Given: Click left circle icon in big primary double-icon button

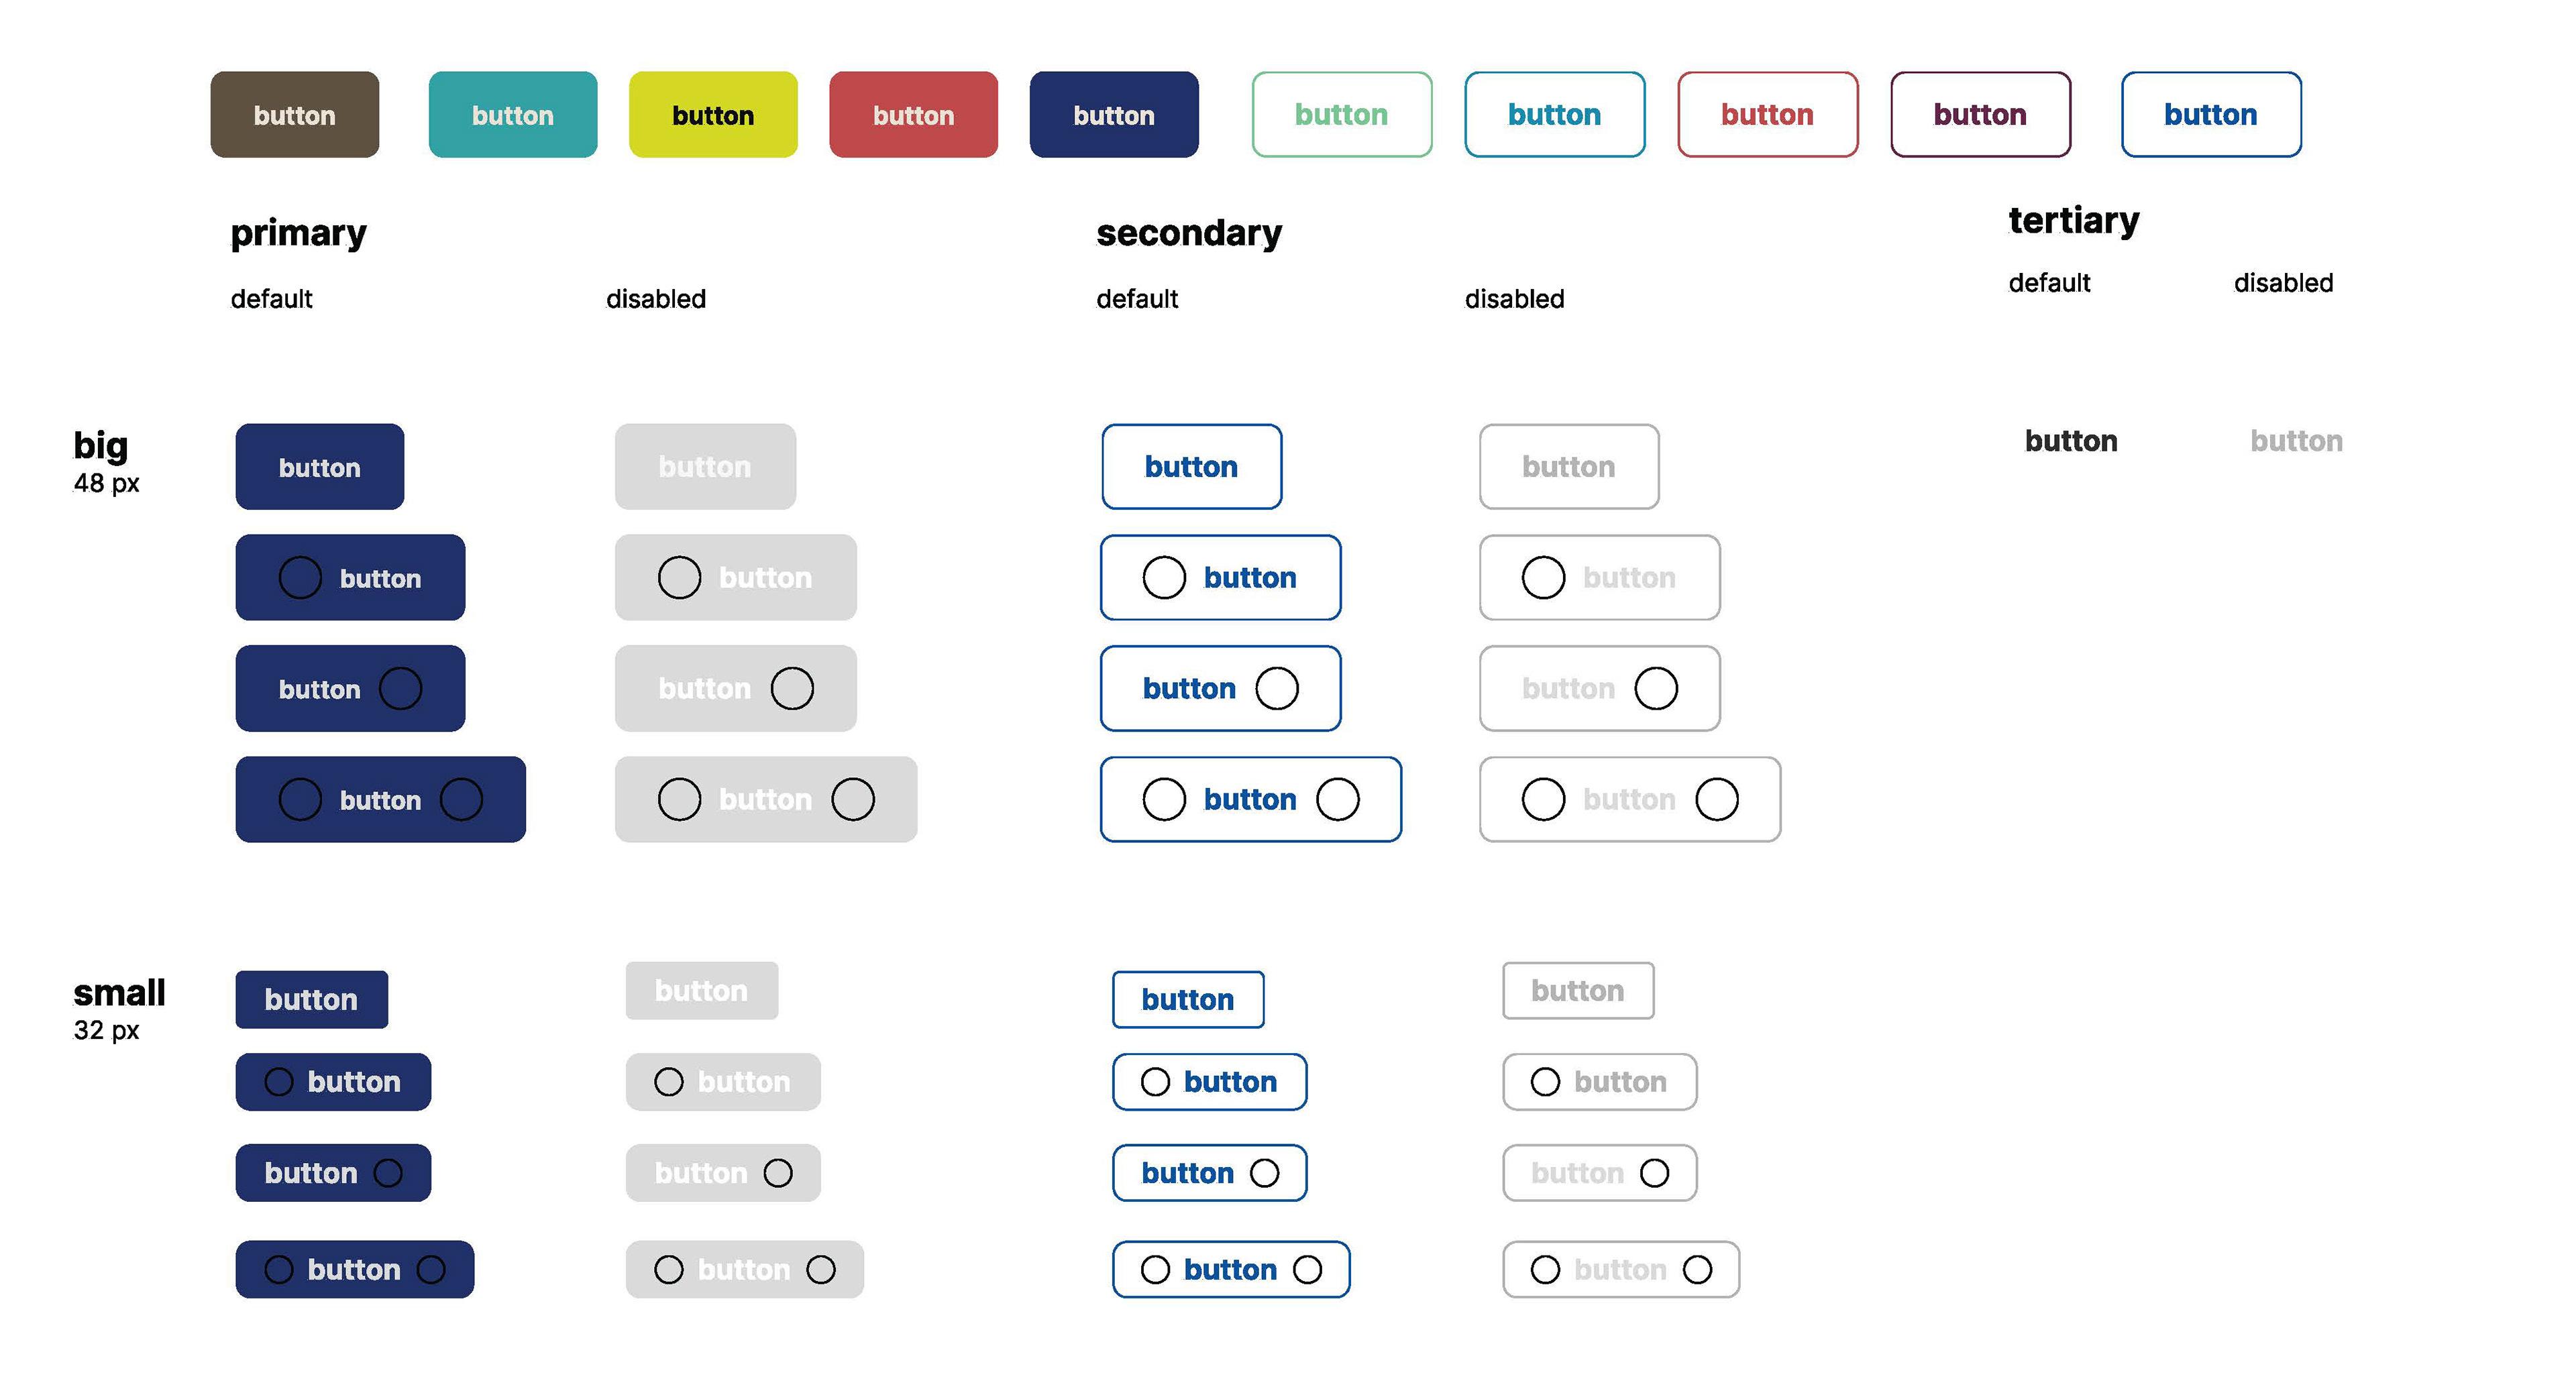Looking at the screenshot, I should pyautogui.click(x=300, y=800).
